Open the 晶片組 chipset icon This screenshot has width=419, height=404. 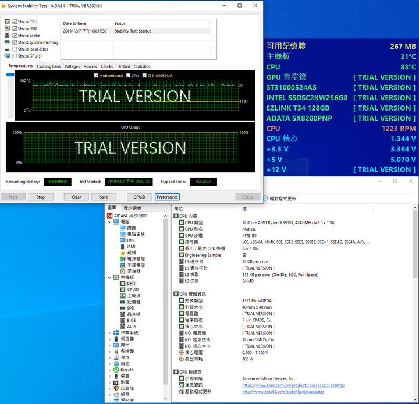coord(122,314)
